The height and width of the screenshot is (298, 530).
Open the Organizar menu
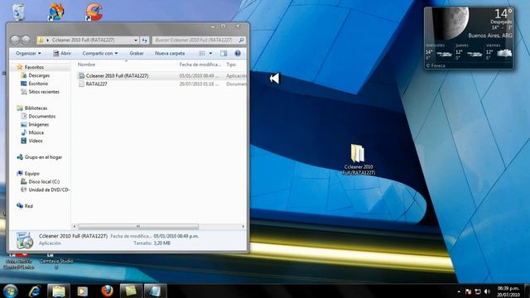point(28,53)
